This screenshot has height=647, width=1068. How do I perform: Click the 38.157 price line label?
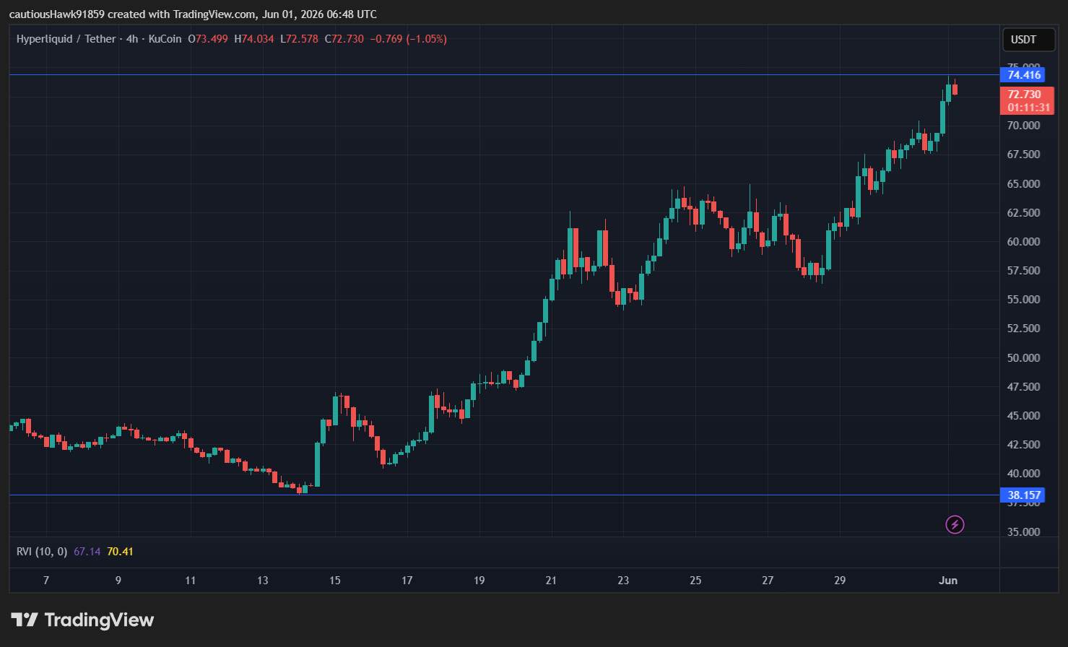pyautogui.click(x=1023, y=495)
